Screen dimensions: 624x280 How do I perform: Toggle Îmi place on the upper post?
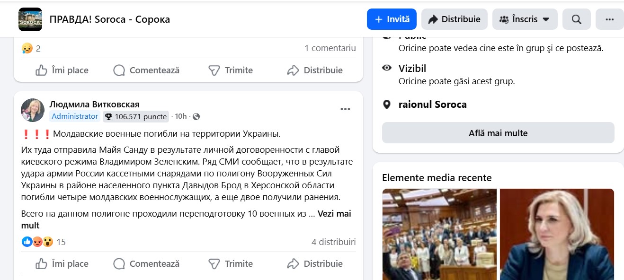[x=62, y=70]
